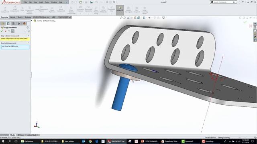Switch to the Evaluate tab

coord(28,17)
